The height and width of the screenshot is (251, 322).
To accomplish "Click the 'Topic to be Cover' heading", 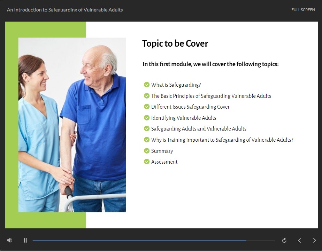I will click(x=175, y=44).
